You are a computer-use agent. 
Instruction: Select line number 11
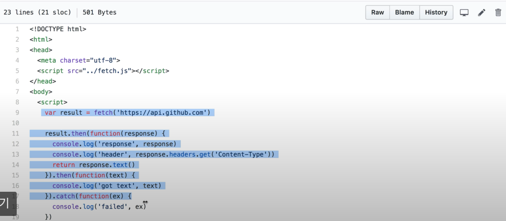tap(15, 134)
